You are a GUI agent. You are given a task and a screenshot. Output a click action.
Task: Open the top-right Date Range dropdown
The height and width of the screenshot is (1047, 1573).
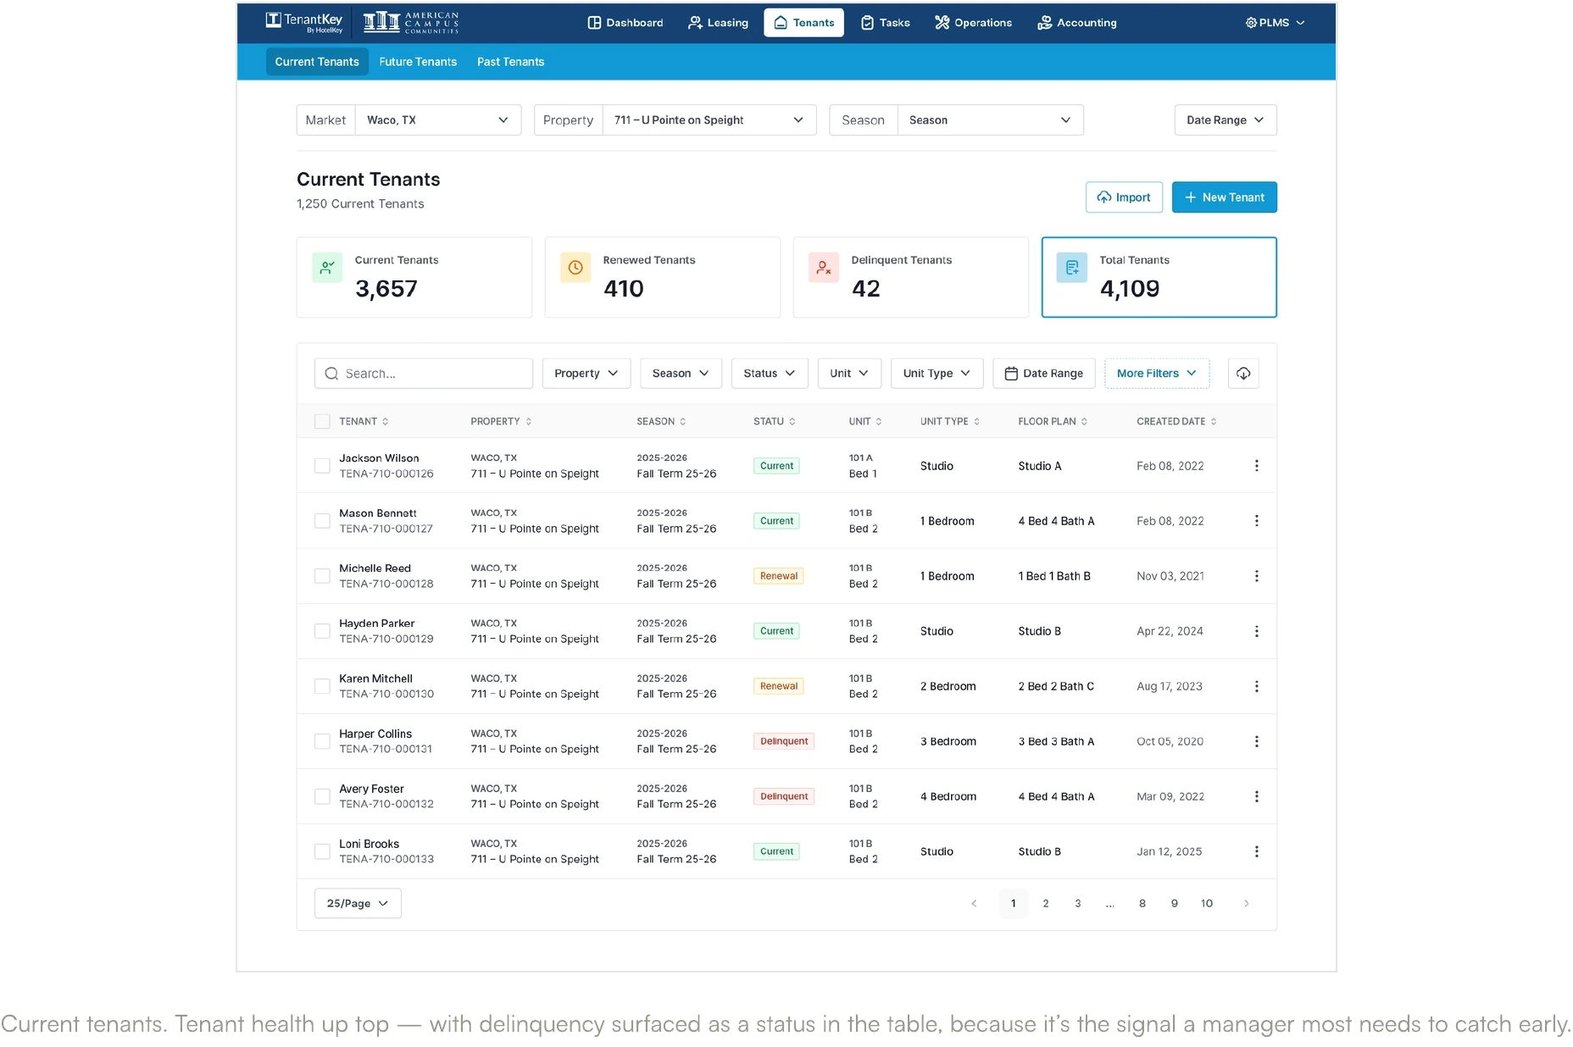tap(1226, 120)
